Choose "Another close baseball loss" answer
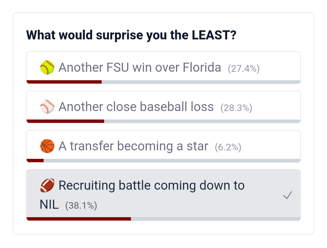 point(136,107)
